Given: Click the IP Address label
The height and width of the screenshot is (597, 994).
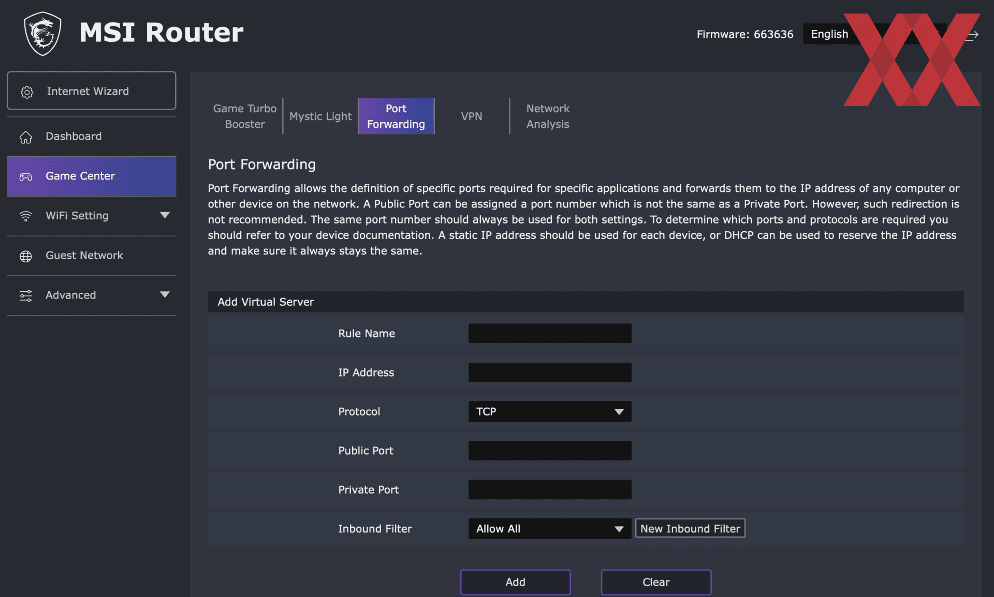Looking at the screenshot, I should point(366,372).
